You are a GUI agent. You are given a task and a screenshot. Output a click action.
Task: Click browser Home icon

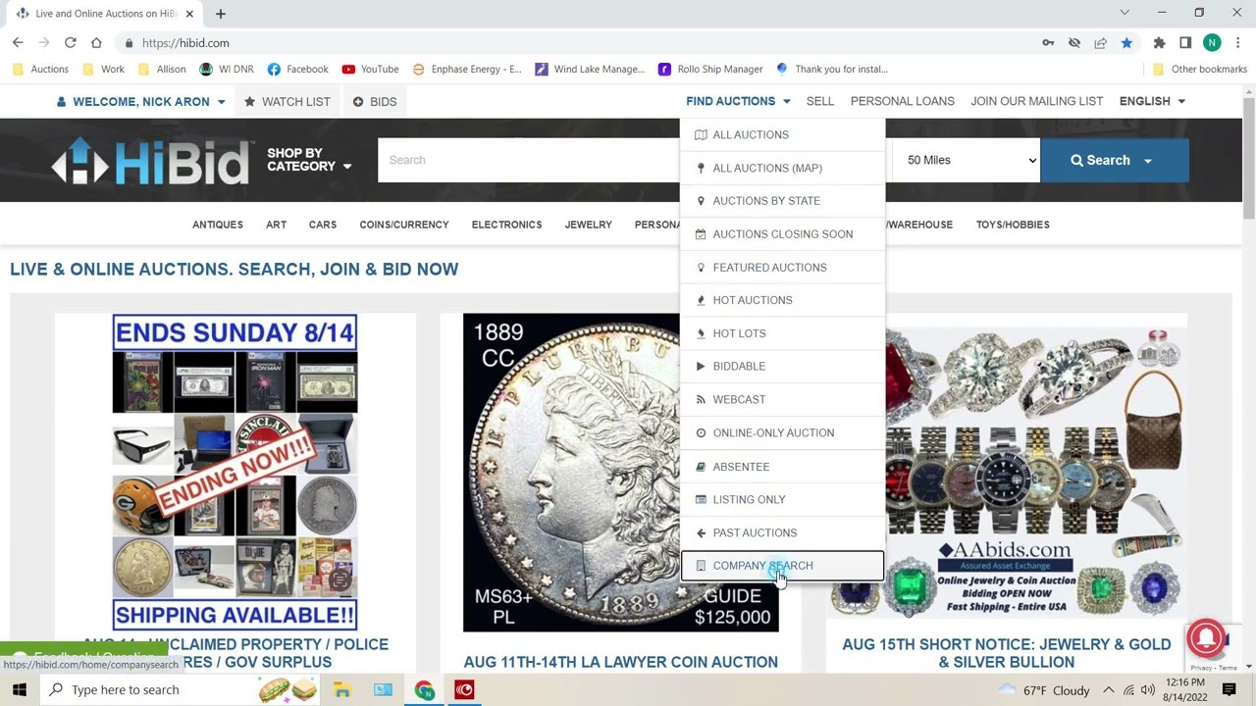96,43
